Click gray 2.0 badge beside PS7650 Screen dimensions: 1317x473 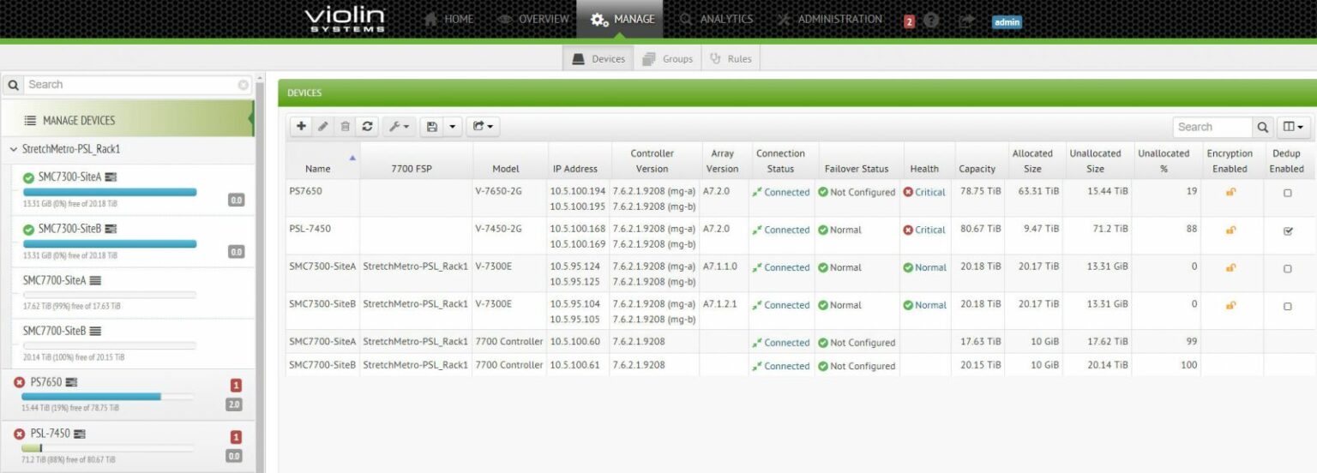[234, 404]
